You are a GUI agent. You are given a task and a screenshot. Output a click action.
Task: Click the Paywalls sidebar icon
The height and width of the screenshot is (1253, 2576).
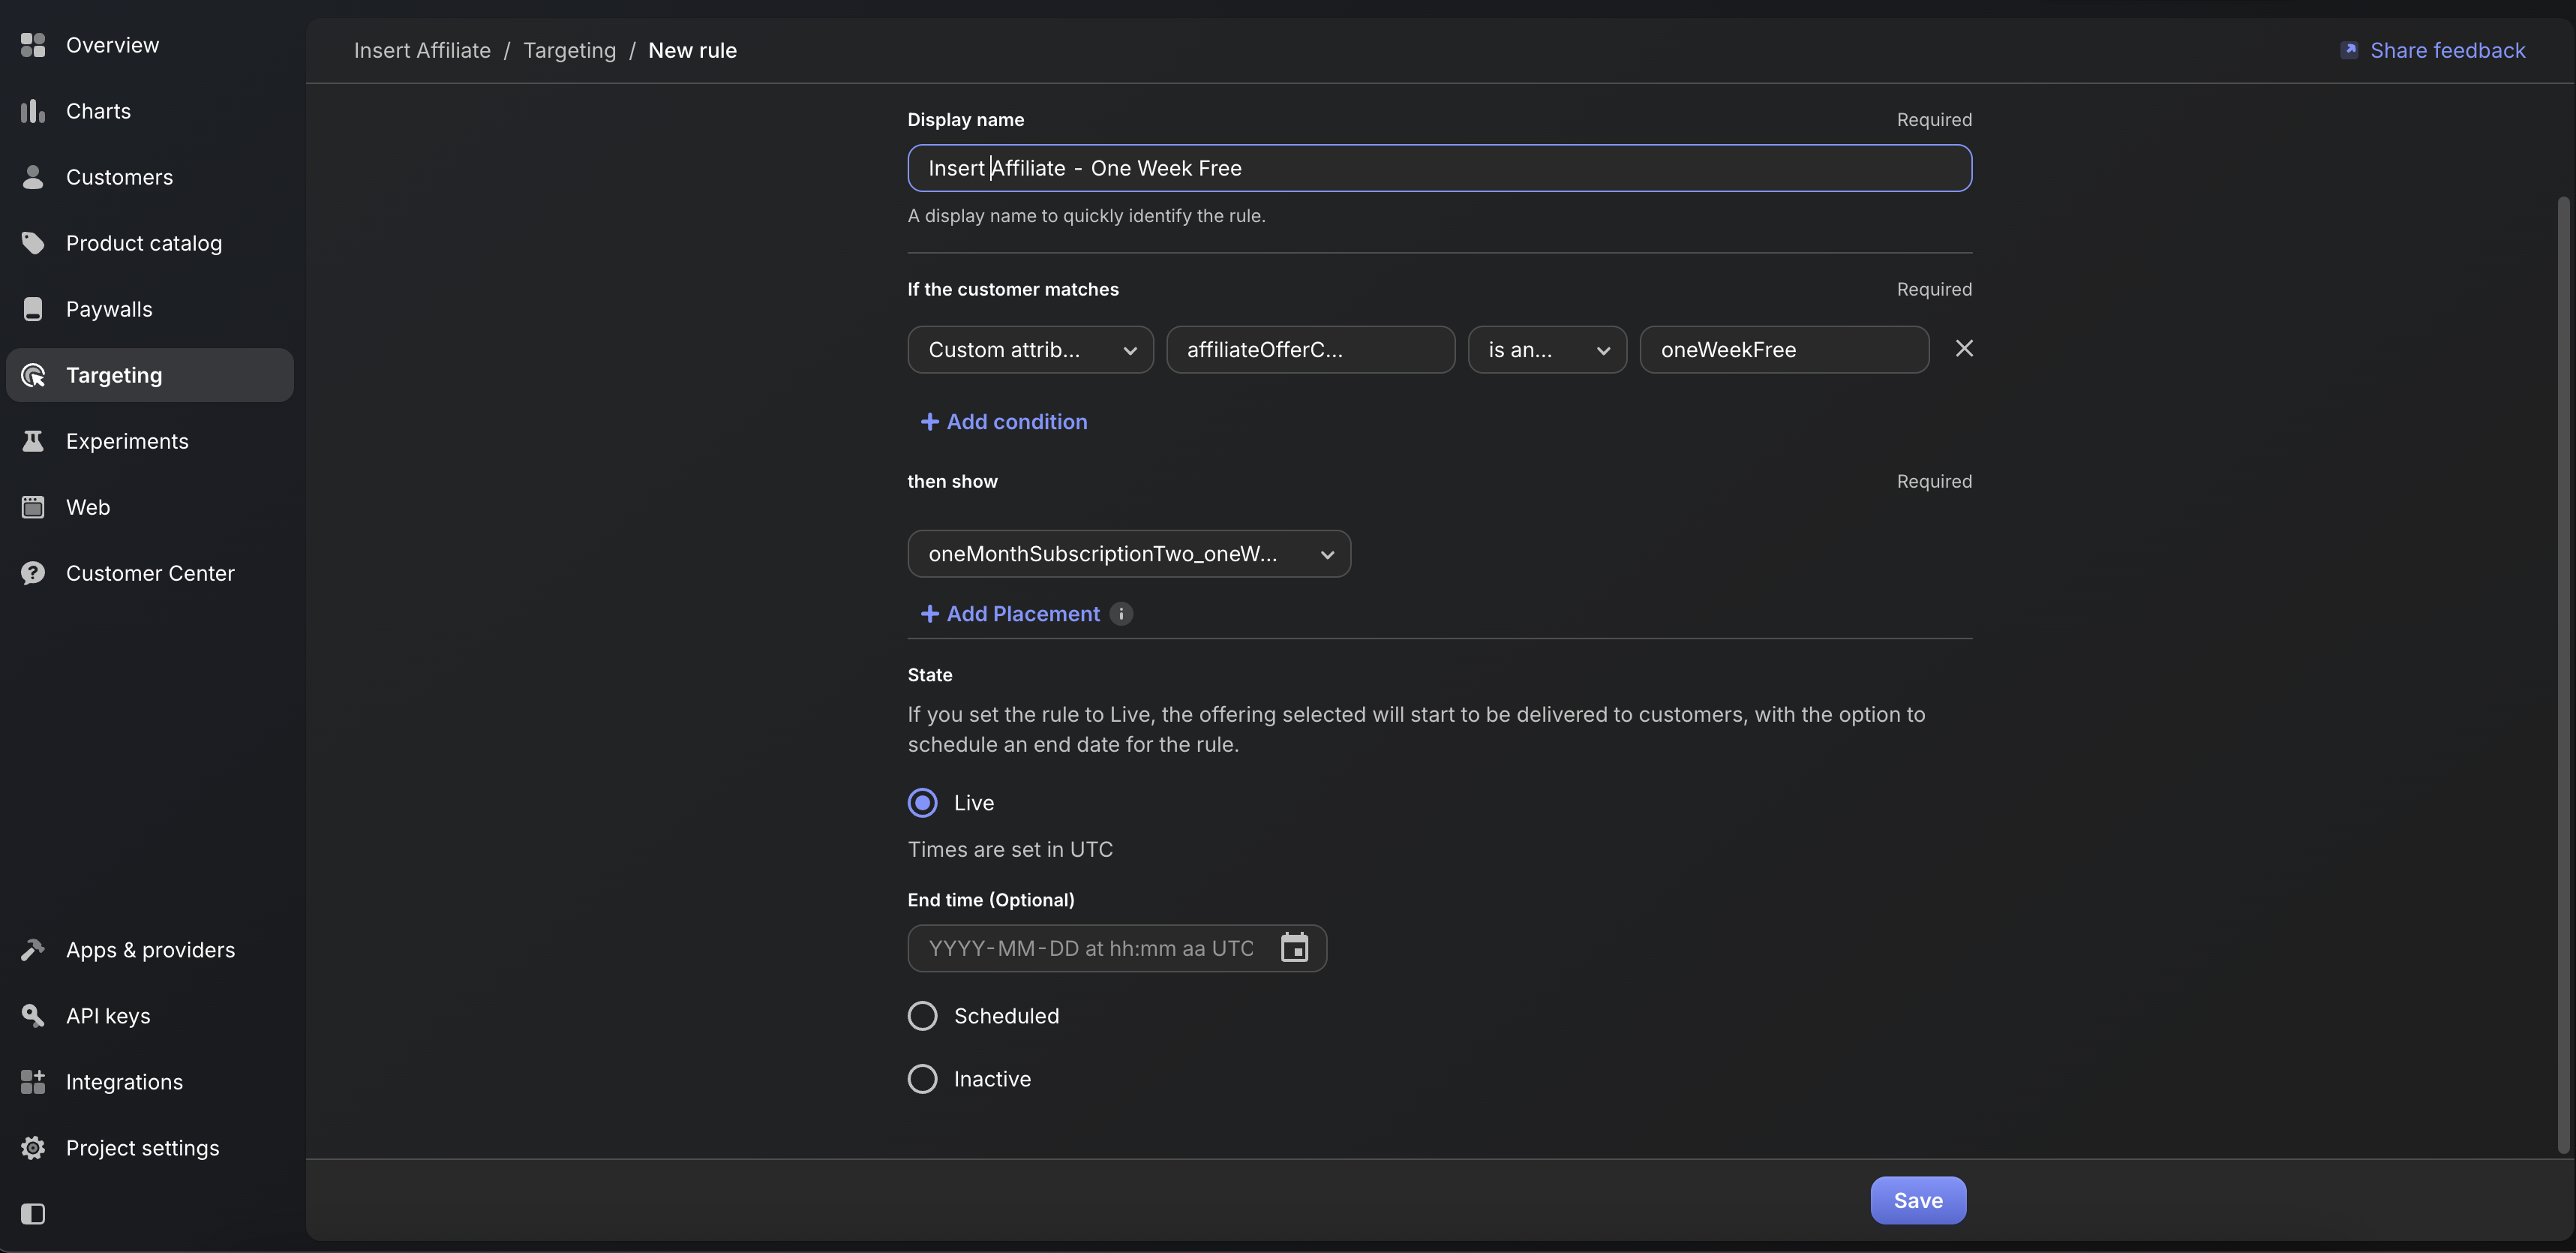coord(33,309)
